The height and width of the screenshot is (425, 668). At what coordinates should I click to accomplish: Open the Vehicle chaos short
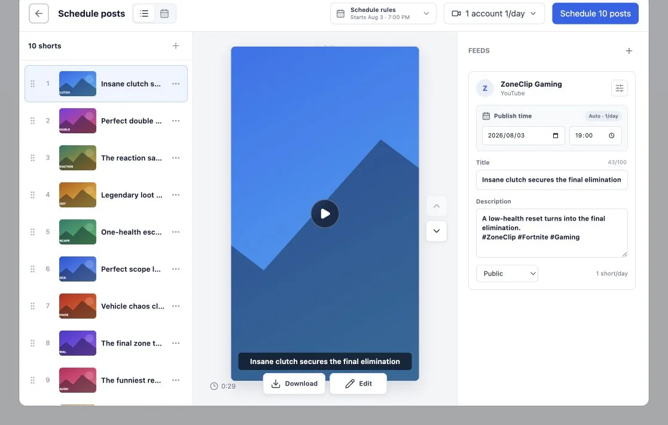click(106, 306)
